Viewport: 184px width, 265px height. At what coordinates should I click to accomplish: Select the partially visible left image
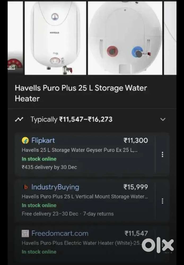tap(15, 38)
